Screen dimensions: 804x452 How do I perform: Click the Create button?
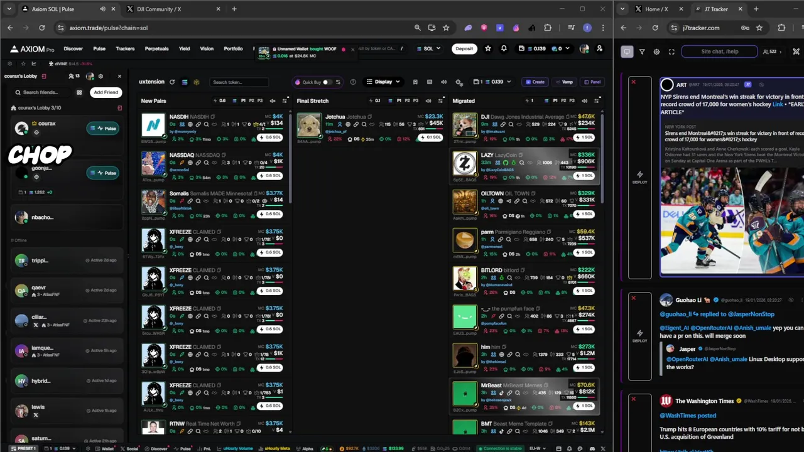coord(535,82)
